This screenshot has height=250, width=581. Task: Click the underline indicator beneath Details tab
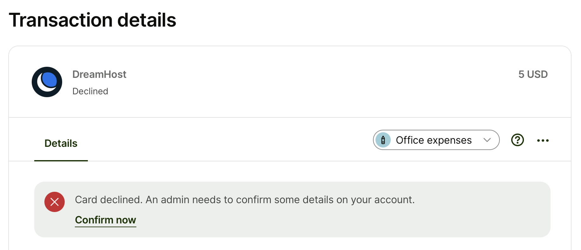pyautogui.click(x=61, y=160)
